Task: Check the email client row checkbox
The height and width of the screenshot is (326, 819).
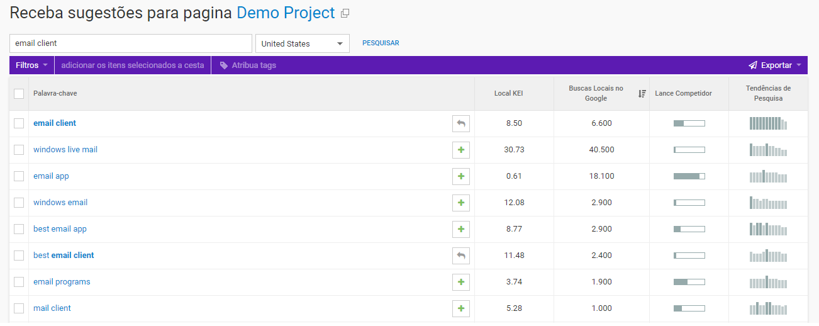Action: click(x=19, y=123)
